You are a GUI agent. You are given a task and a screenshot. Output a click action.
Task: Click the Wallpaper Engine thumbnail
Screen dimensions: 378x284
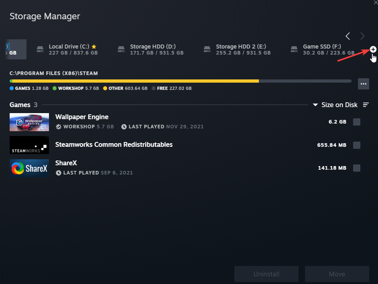pyautogui.click(x=29, y=122)
